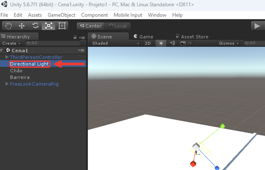
Task: Open the Mobile Input menu
Action: tap(128, 15)
